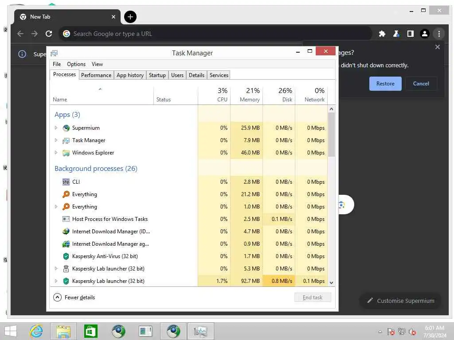Click the Internet Download Manager (ID... icon
Screen dimensions: 454x340
pos(66,232)
